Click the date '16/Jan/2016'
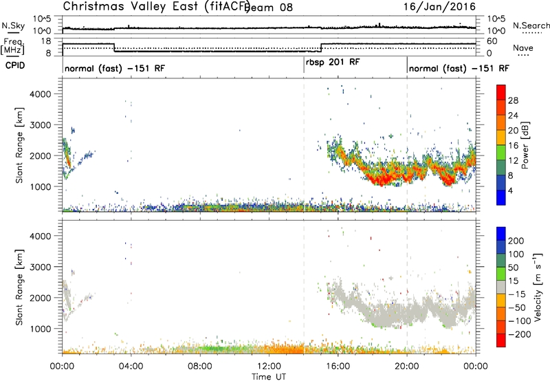The image size is (550, 381). click(x=439, y=7)
